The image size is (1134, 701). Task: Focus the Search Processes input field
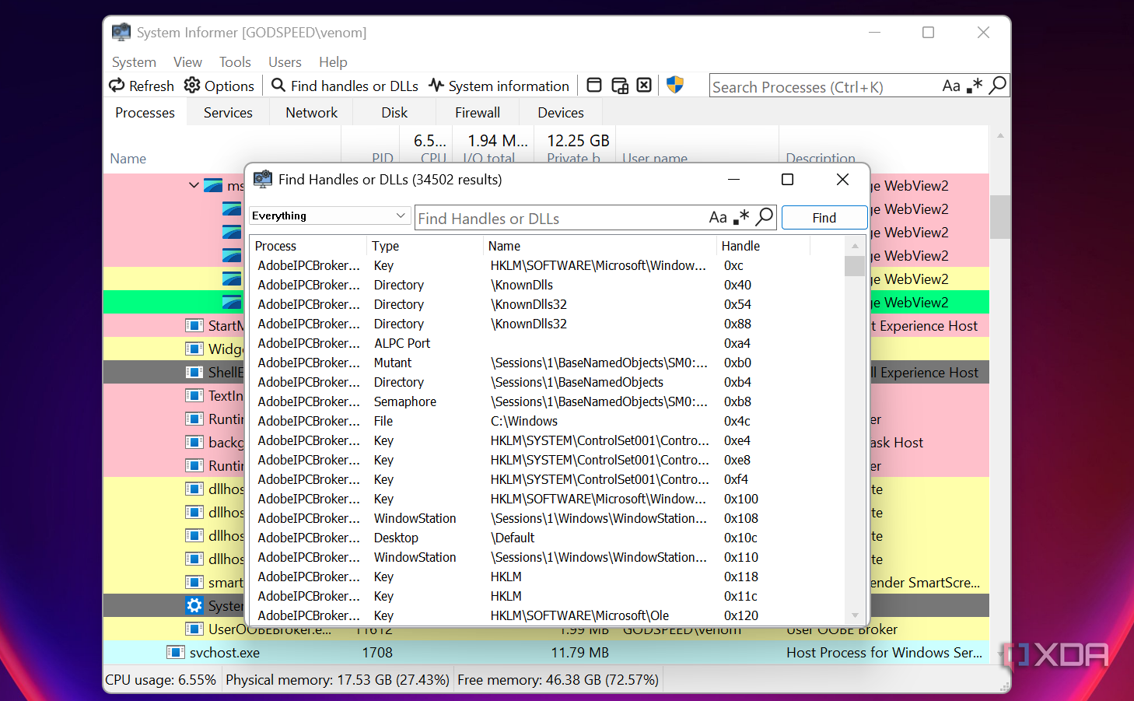[824, 86]
